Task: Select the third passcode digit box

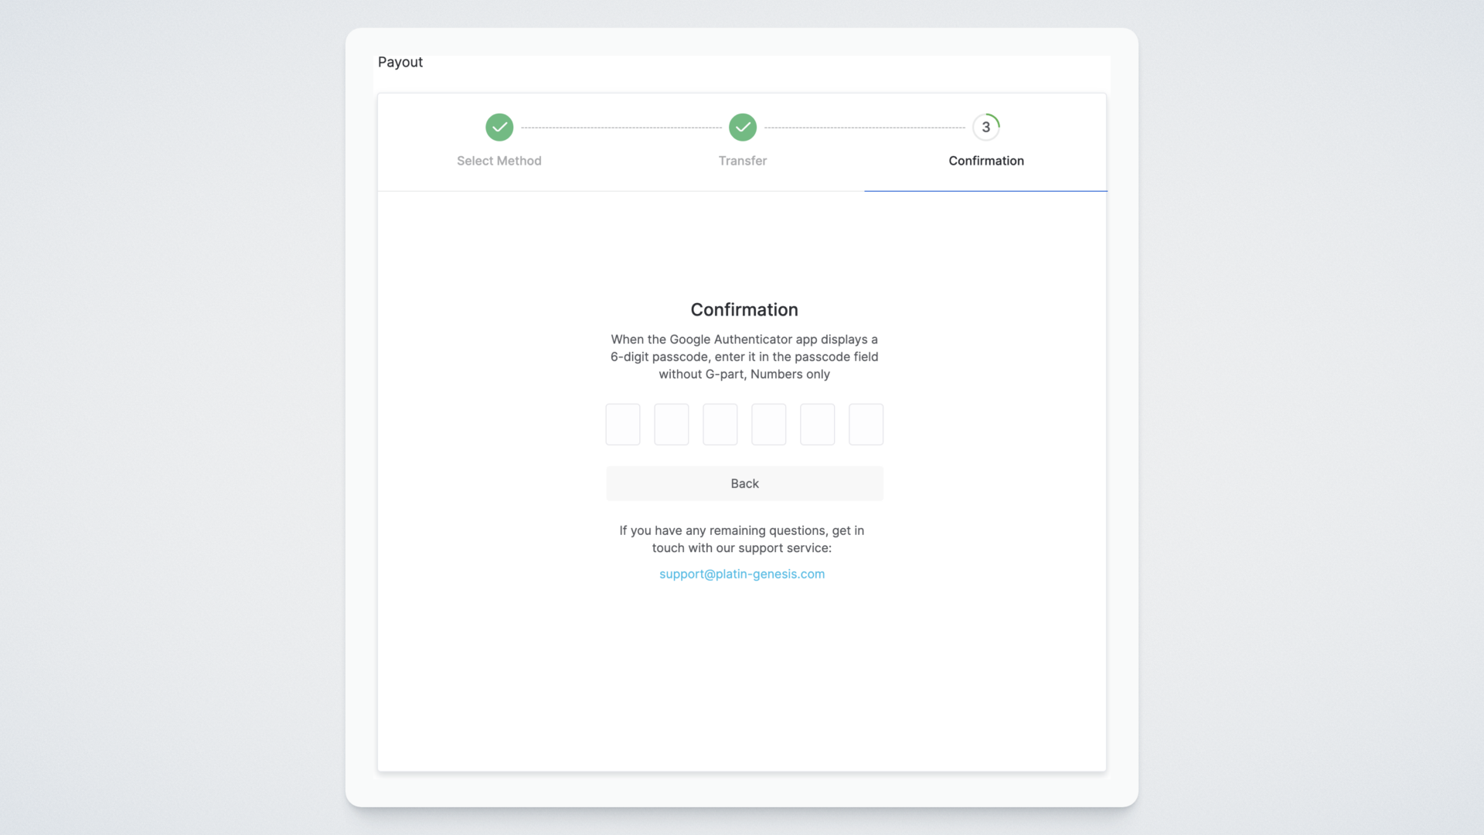Action: (x=720, y=424)
